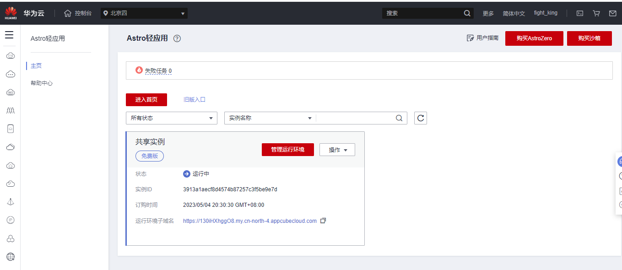Click the cloud with gauge sidebar icon

point(11,184)
